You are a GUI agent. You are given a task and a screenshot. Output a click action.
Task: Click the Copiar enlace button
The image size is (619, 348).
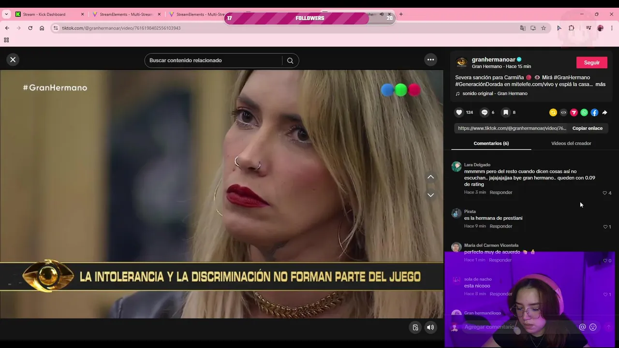click(x=587, y=128)
